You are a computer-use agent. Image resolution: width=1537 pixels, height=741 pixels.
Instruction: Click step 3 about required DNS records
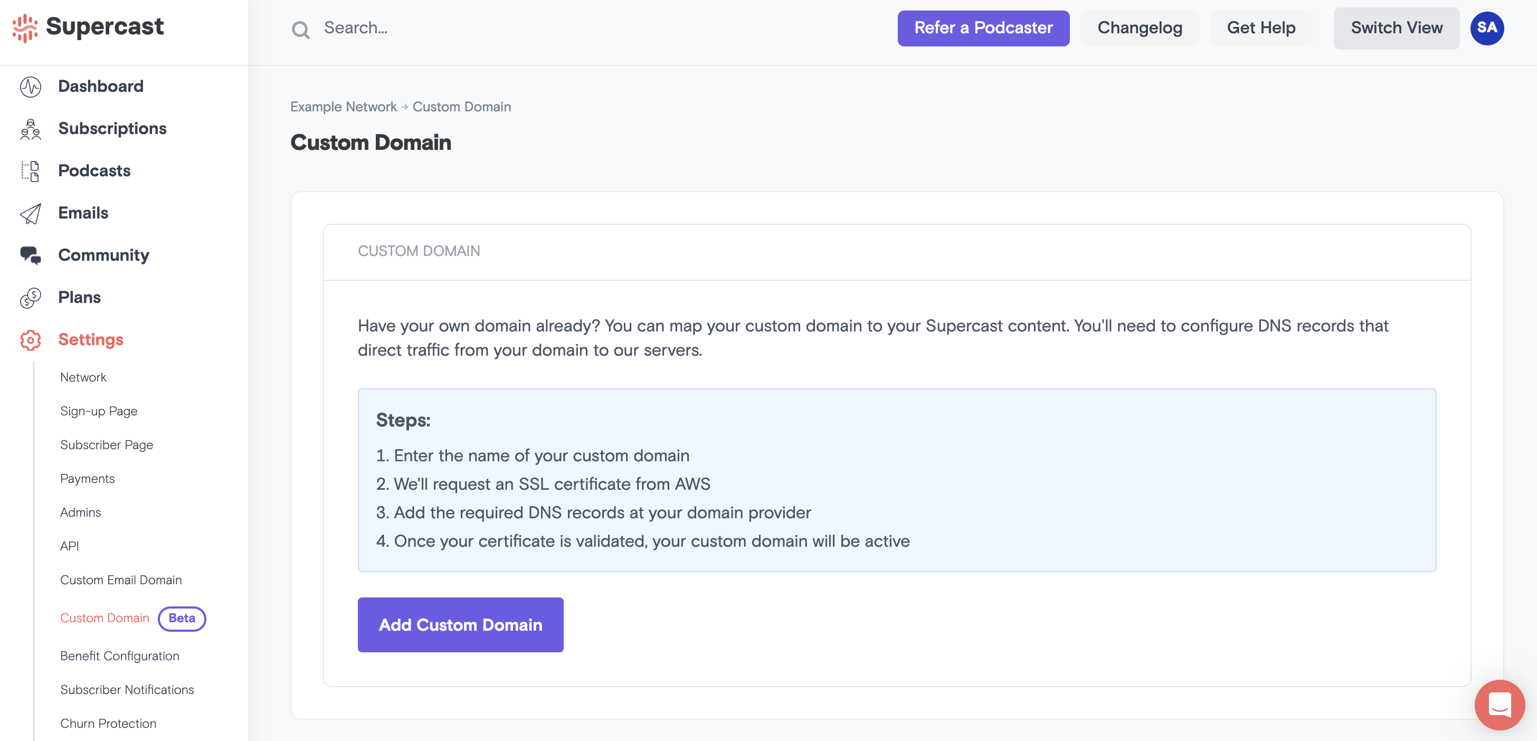[x=593, y=512]
